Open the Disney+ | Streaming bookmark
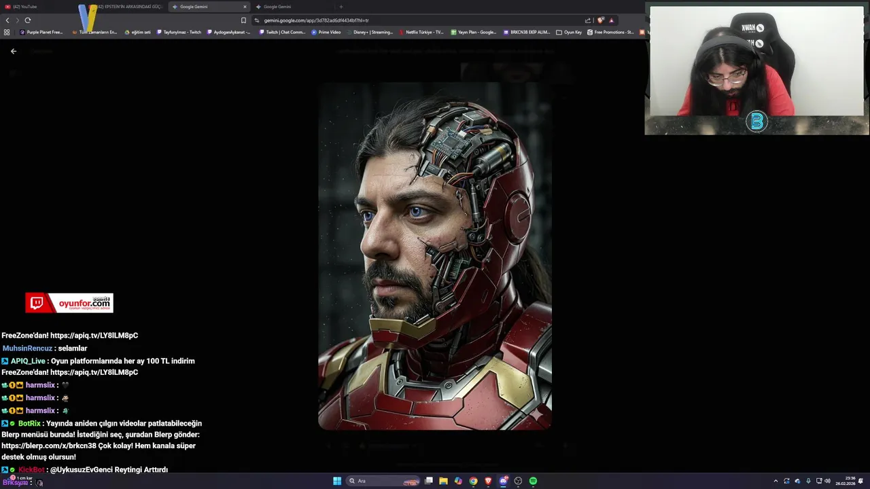870x489 pixels. [x=370, y=32]
